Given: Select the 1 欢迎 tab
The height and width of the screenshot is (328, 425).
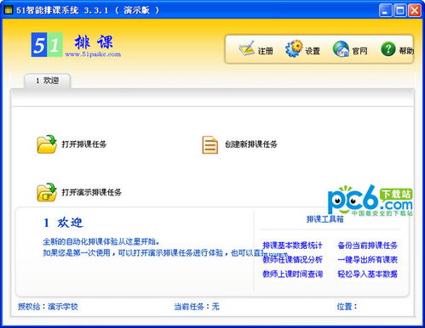Looking at the screenshot, I should 48,81.
